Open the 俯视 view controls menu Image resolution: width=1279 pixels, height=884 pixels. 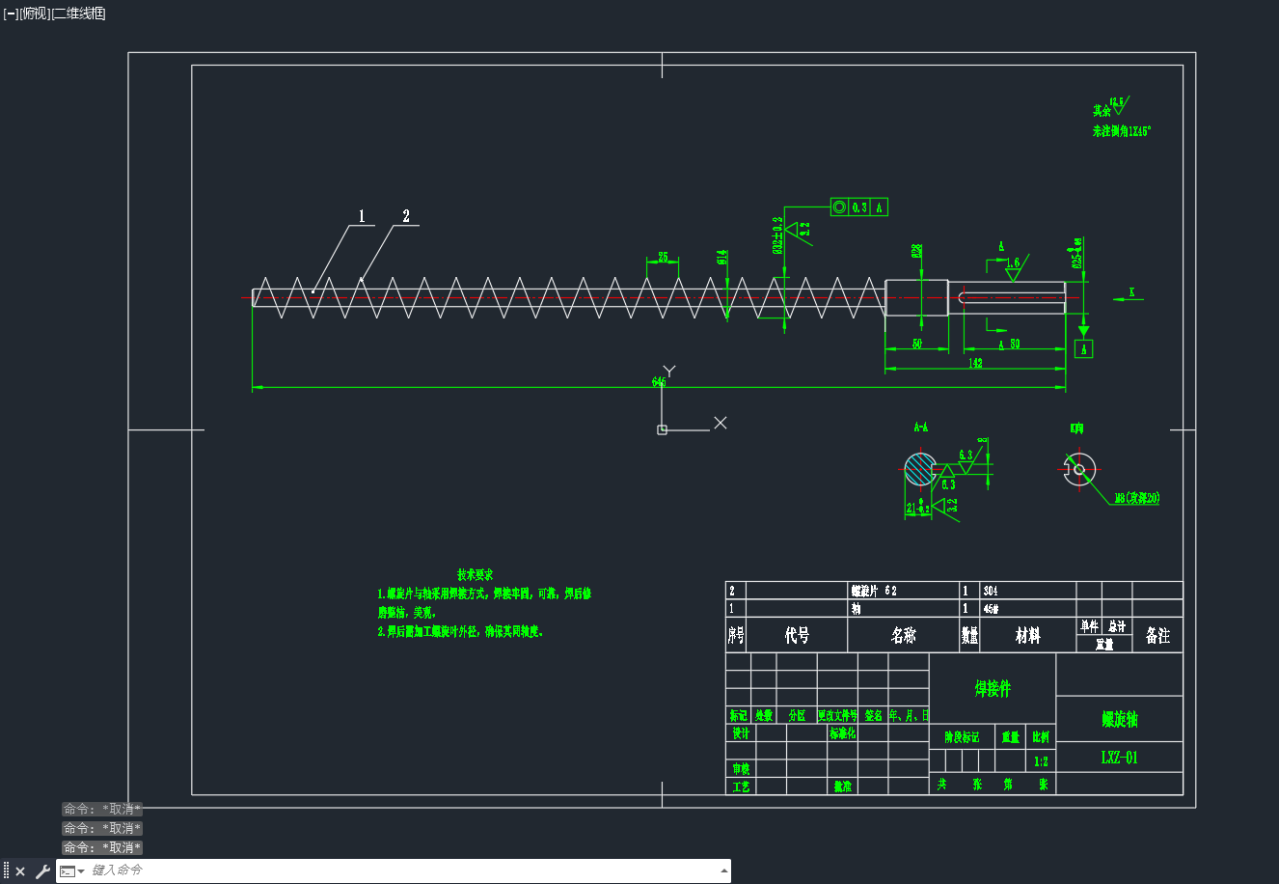(x=35, y=14)
